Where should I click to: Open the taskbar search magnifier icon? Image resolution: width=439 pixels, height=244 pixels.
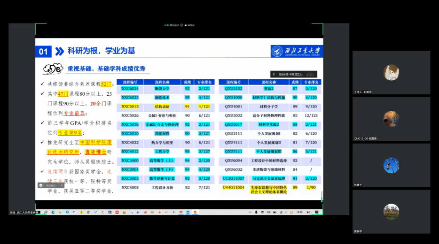tap(46, 212)
